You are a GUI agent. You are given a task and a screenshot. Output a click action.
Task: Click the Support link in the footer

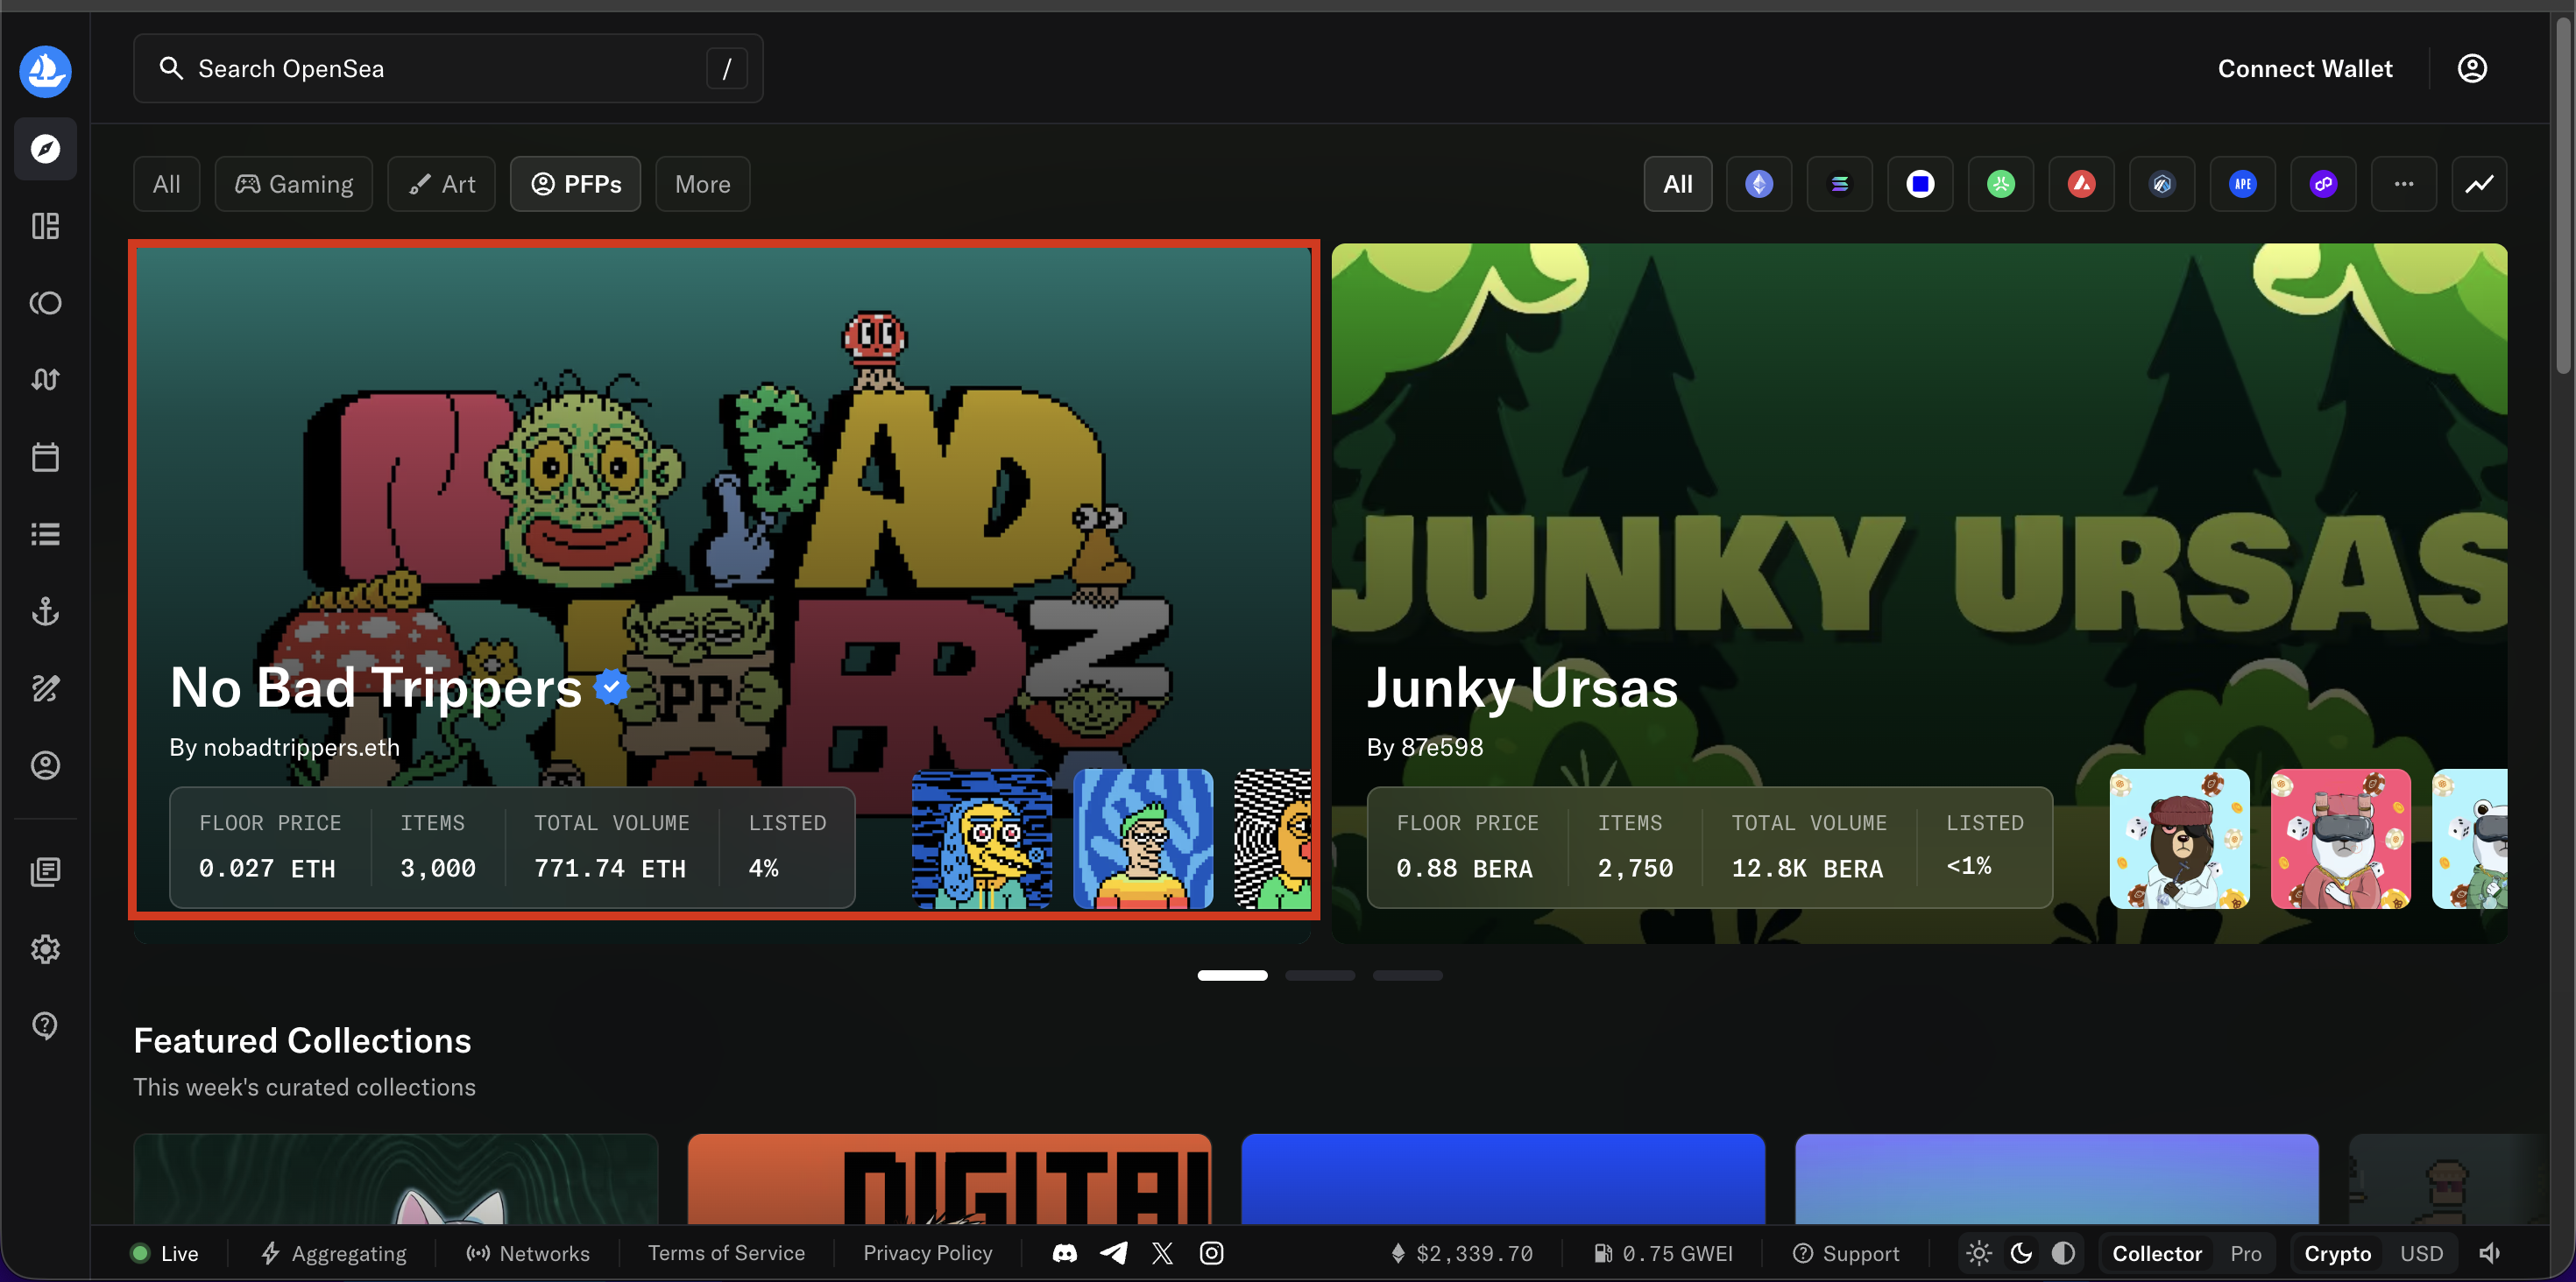[1846, 1253]
